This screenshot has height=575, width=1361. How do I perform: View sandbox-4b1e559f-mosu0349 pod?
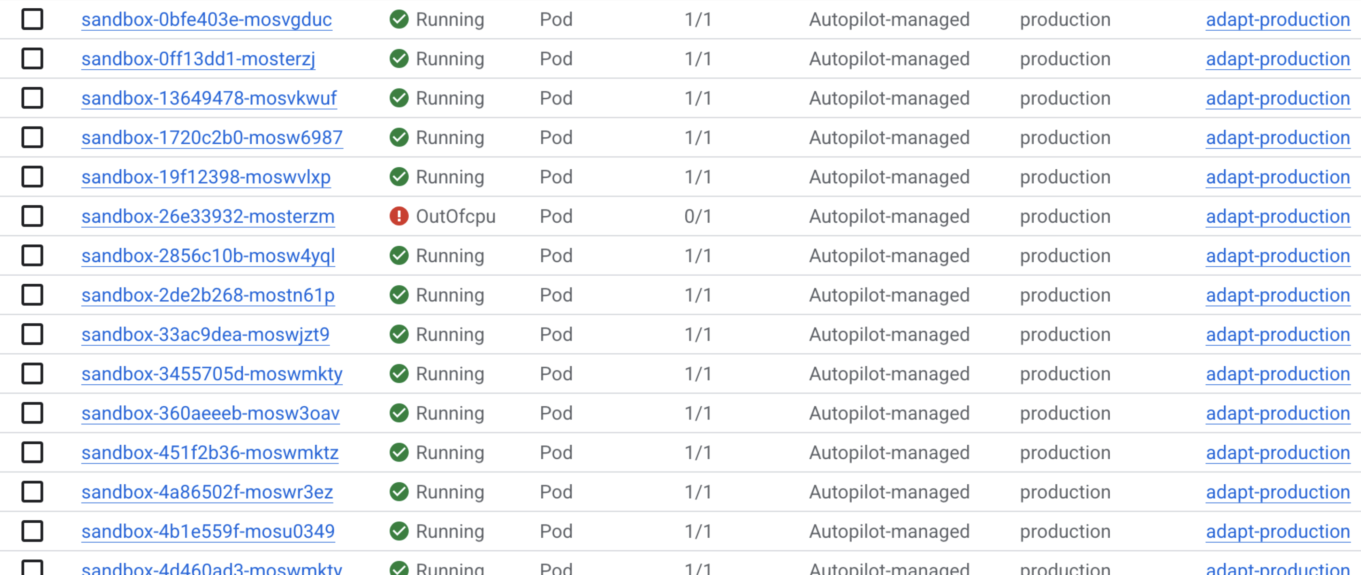tap(208, 531)
